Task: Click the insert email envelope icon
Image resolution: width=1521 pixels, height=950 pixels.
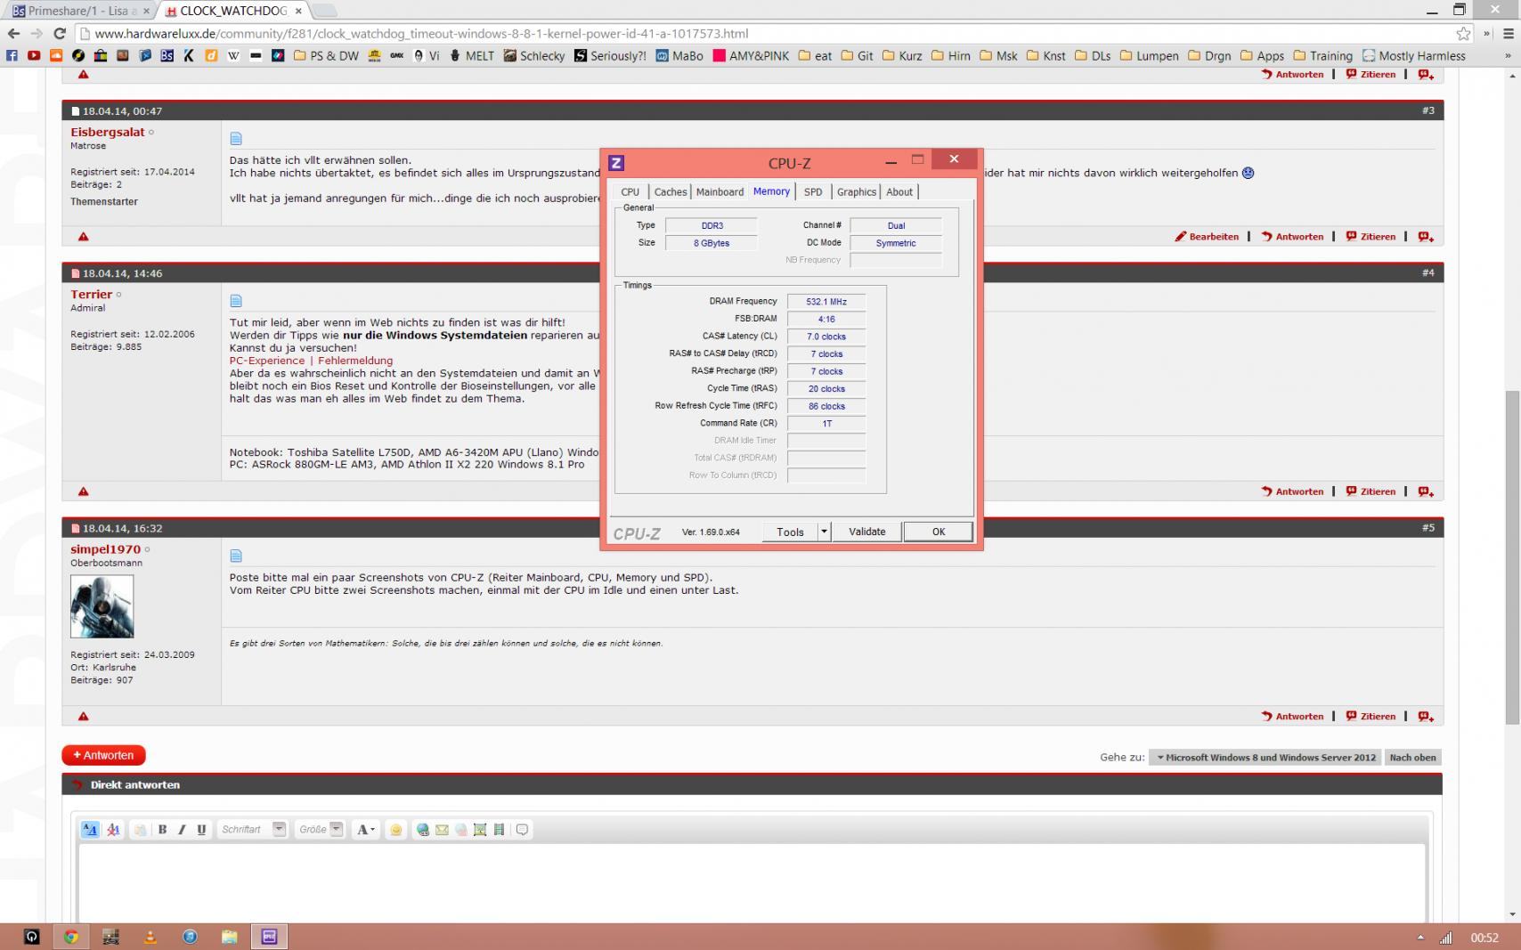Action: [x=442, y=830]
